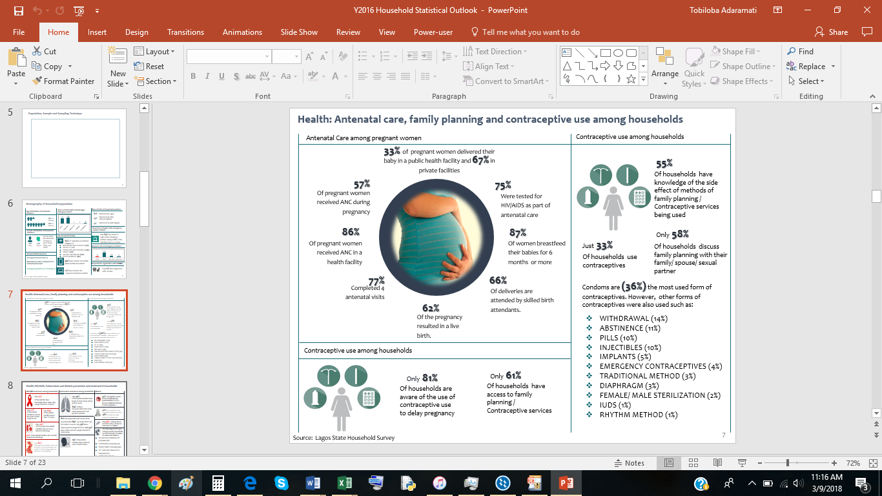This screenshot has width=882, height=496.
Task: Click zoom in plus button
Action: point(834,463)
